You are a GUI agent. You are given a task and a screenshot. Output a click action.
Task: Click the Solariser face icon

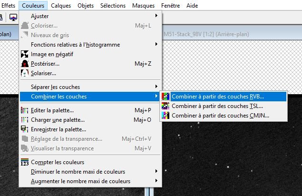coord(25,73)
